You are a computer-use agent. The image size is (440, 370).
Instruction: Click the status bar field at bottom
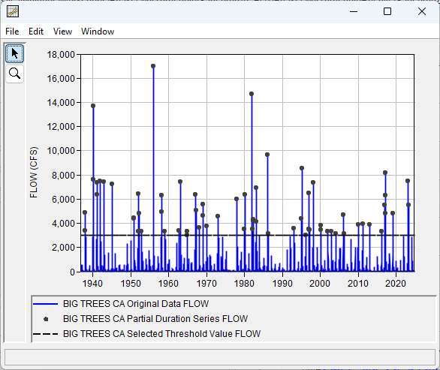220,357
